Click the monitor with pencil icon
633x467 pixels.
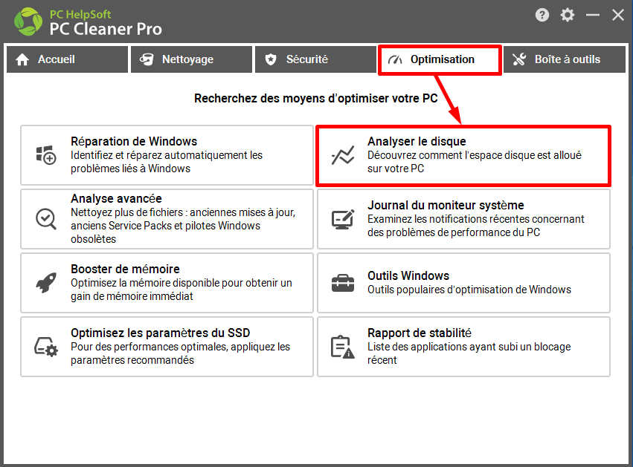coord(343,219)
